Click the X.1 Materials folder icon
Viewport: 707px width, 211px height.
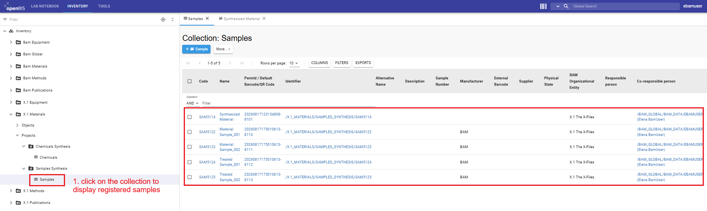coord(18,114)
